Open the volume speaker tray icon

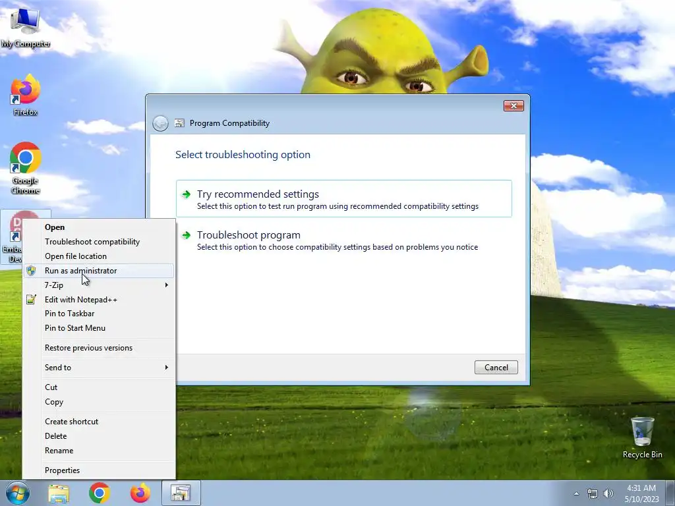(608, 493)
